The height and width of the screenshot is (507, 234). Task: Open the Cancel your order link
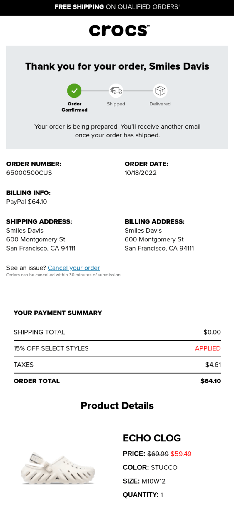[74, 268]
